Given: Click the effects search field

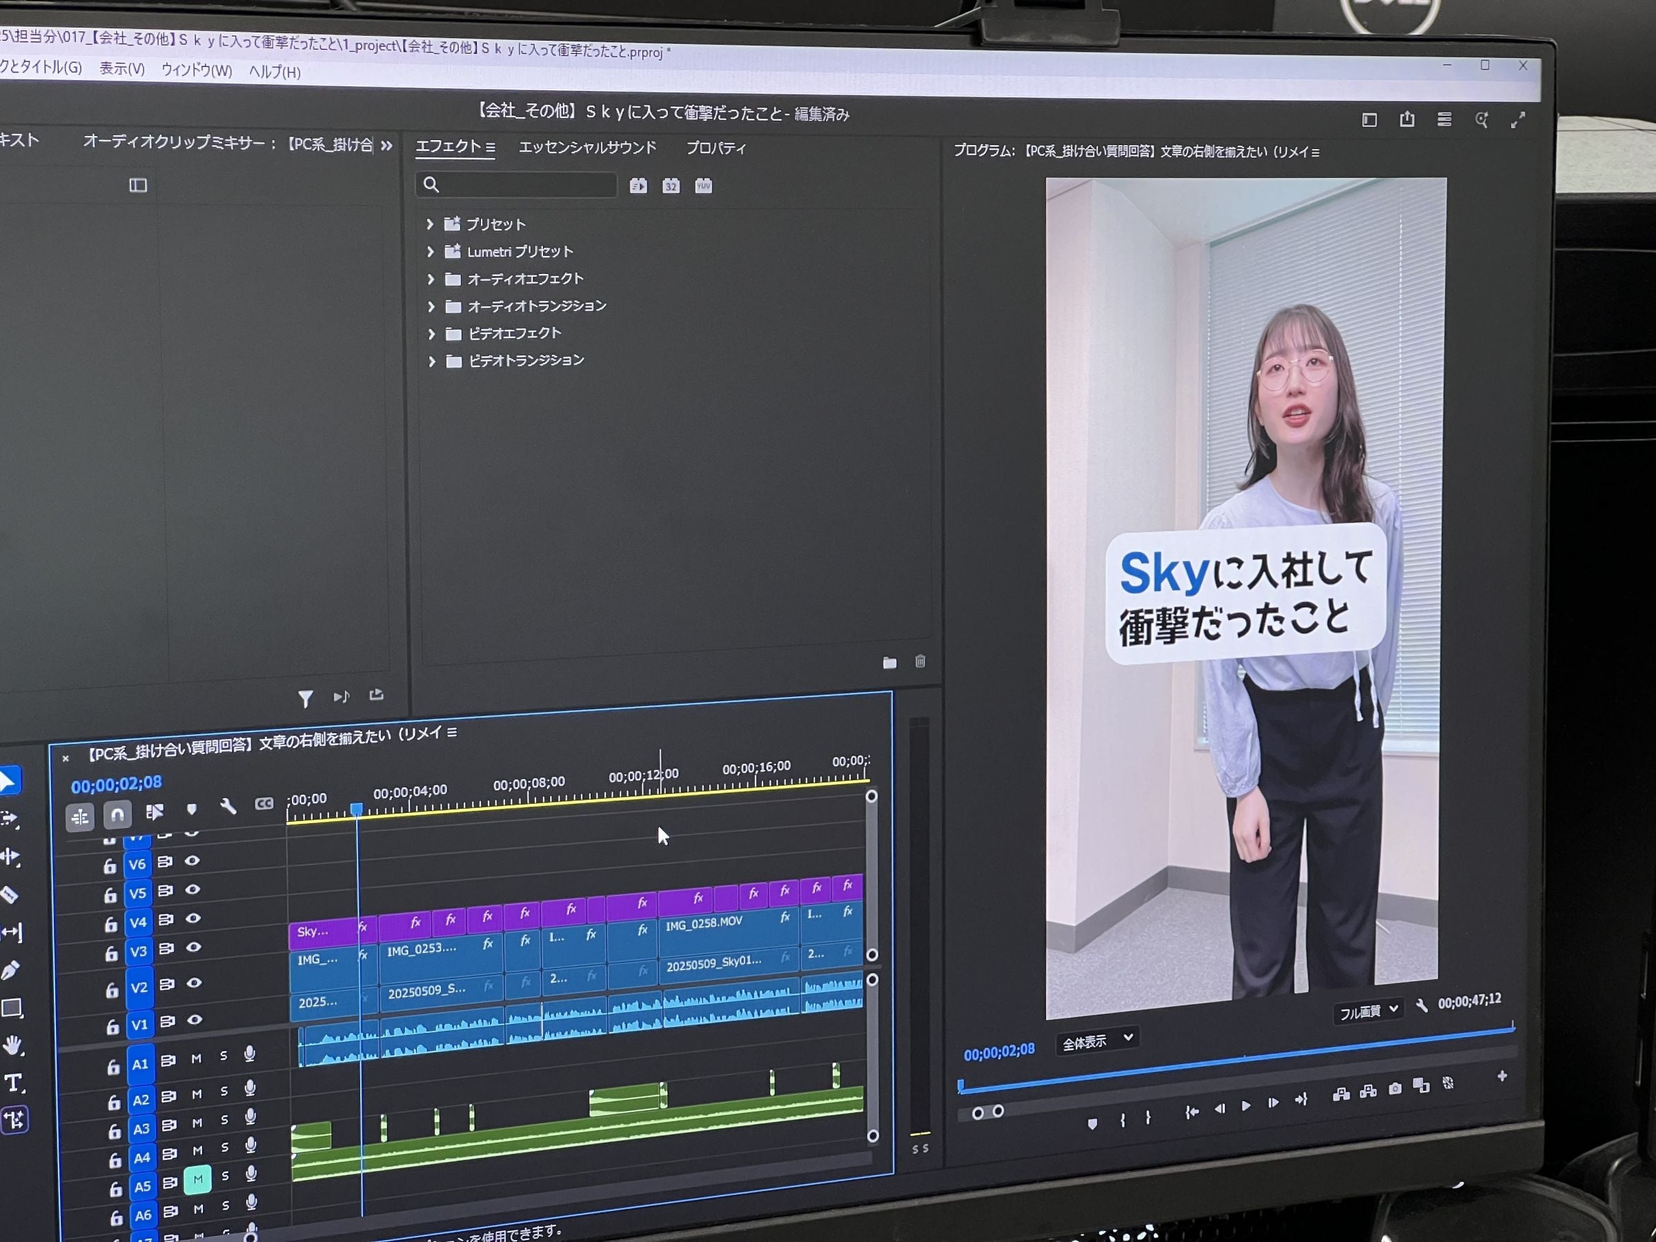Looking at the screenshot, I should (516, 185).
